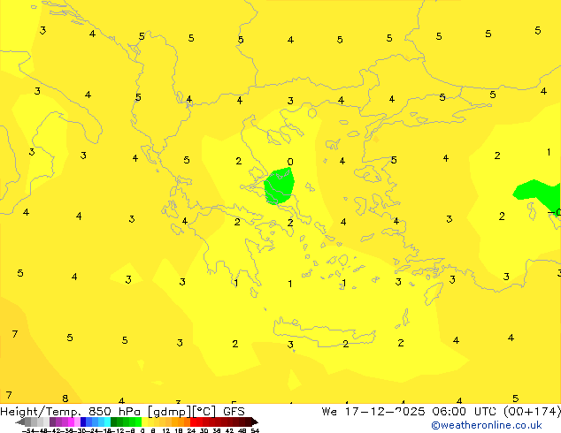Pick the bright red legend swatch at 24

193,422
